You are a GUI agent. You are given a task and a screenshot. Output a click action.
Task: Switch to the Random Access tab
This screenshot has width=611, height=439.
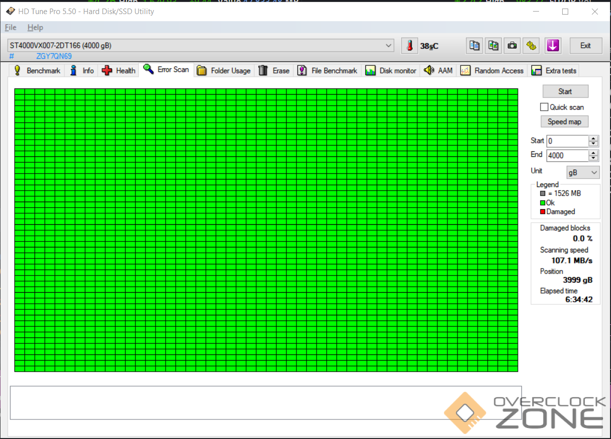coord(493,71)
